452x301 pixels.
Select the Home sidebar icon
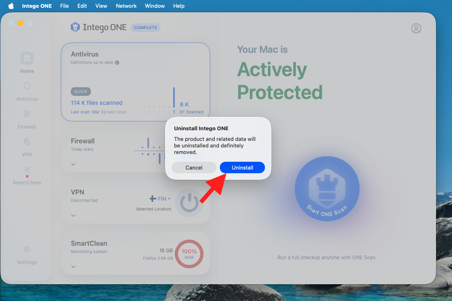coord(27,58)
